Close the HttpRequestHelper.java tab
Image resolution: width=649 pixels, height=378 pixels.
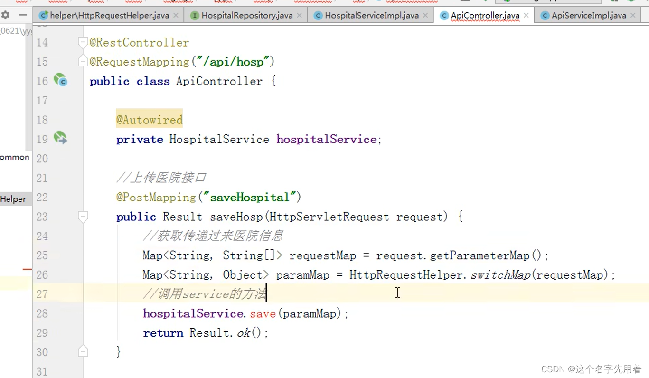[x=176, y=16]
